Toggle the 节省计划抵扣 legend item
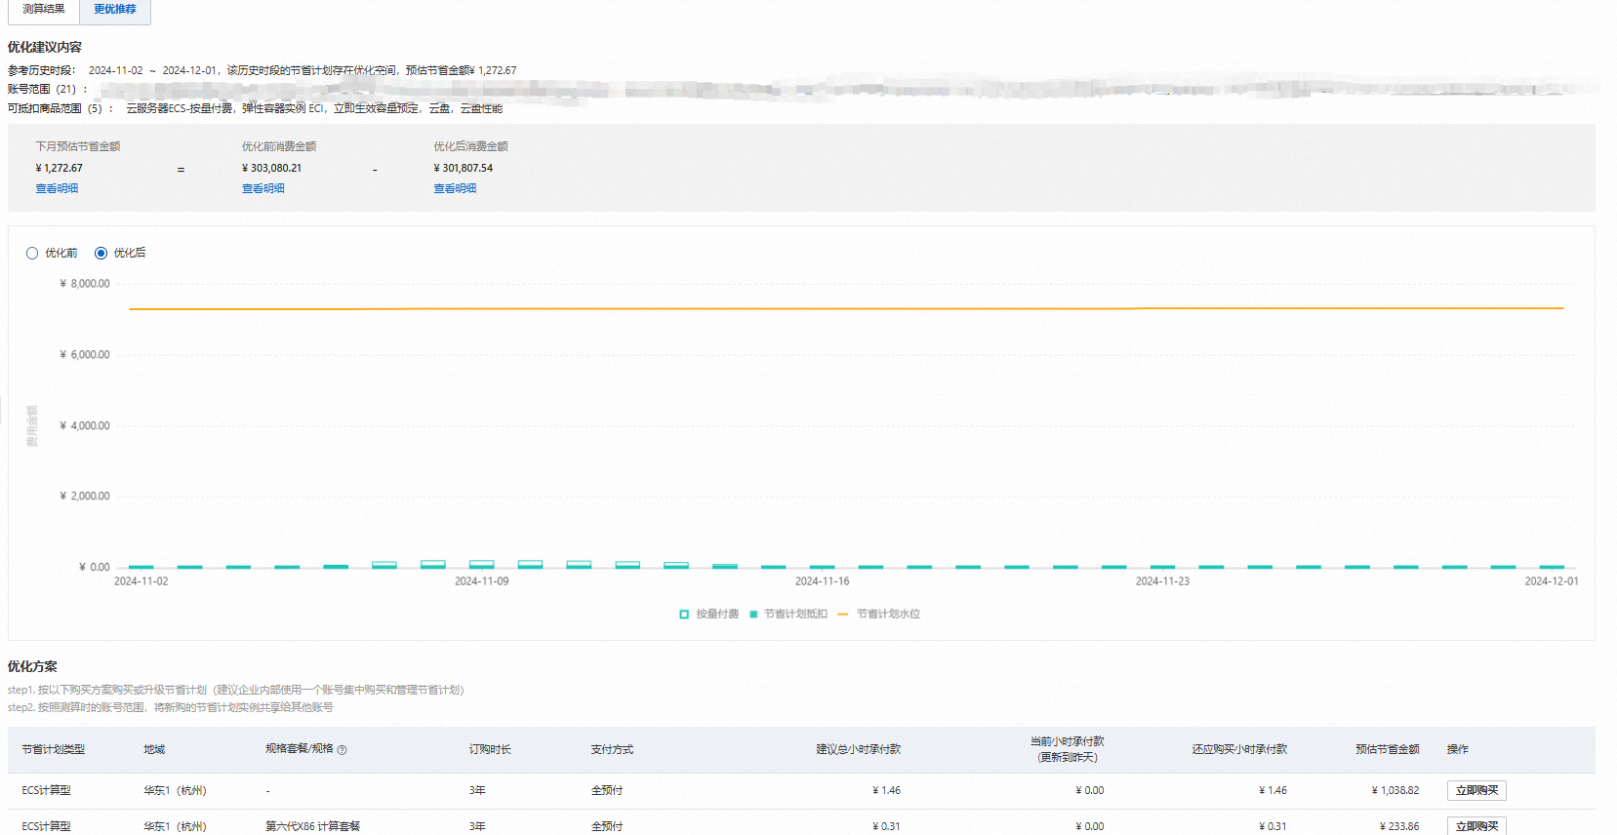 (788, 614)
